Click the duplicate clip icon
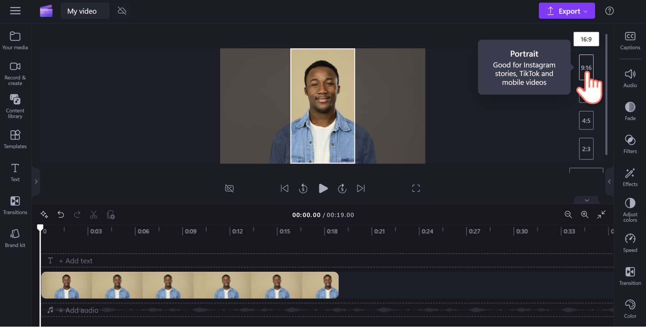 (111, 214)
